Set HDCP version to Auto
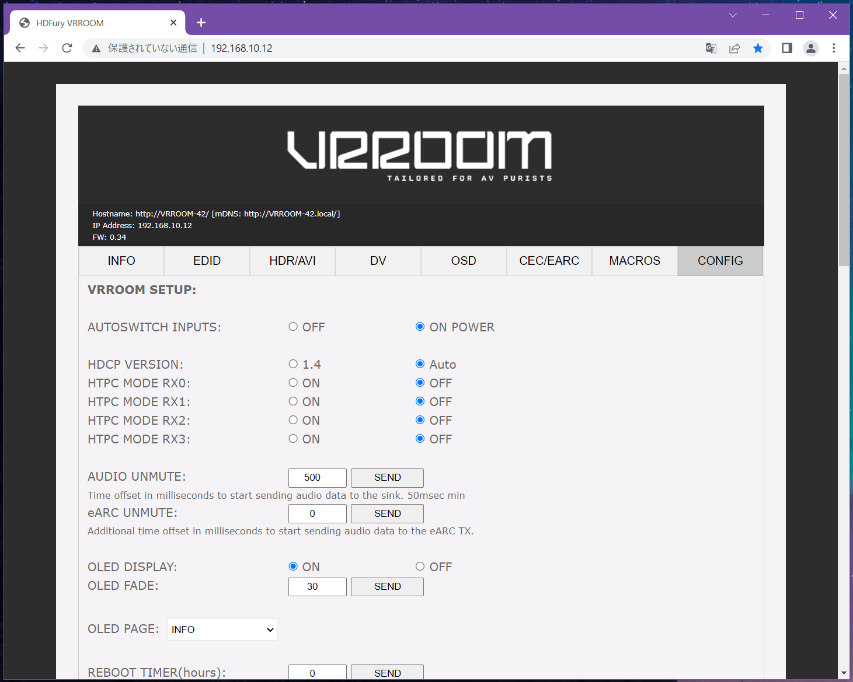 pyautogui.click(x=420, y=364)
